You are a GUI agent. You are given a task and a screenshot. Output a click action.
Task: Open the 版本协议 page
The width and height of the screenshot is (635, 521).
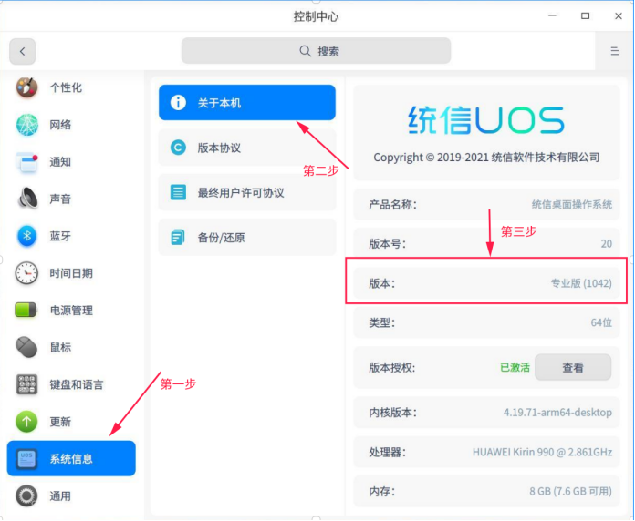247,148
